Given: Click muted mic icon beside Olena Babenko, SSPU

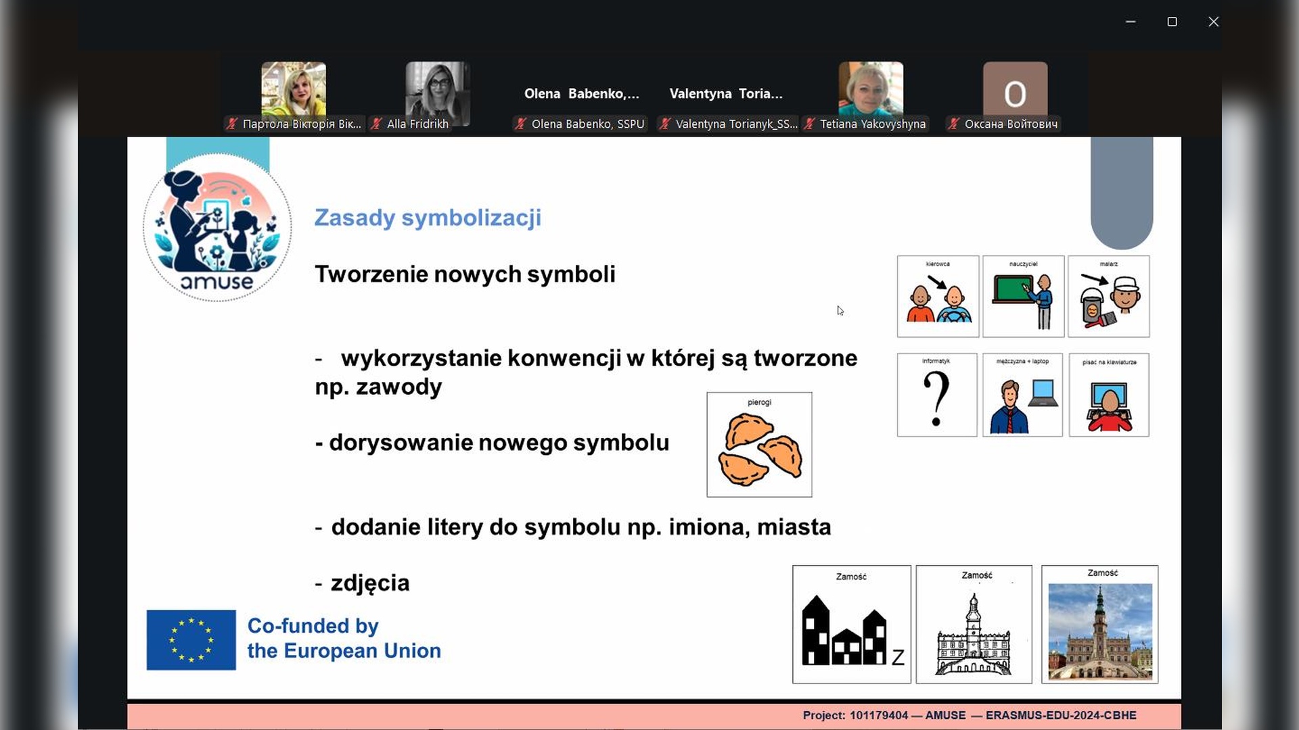Looking at the screenshot, I should click(x=520, y=124).
